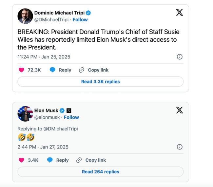Click the reply bubble icon on Tripi's tweet
Viewport: 213px width, 187px height.
[52, 70]
